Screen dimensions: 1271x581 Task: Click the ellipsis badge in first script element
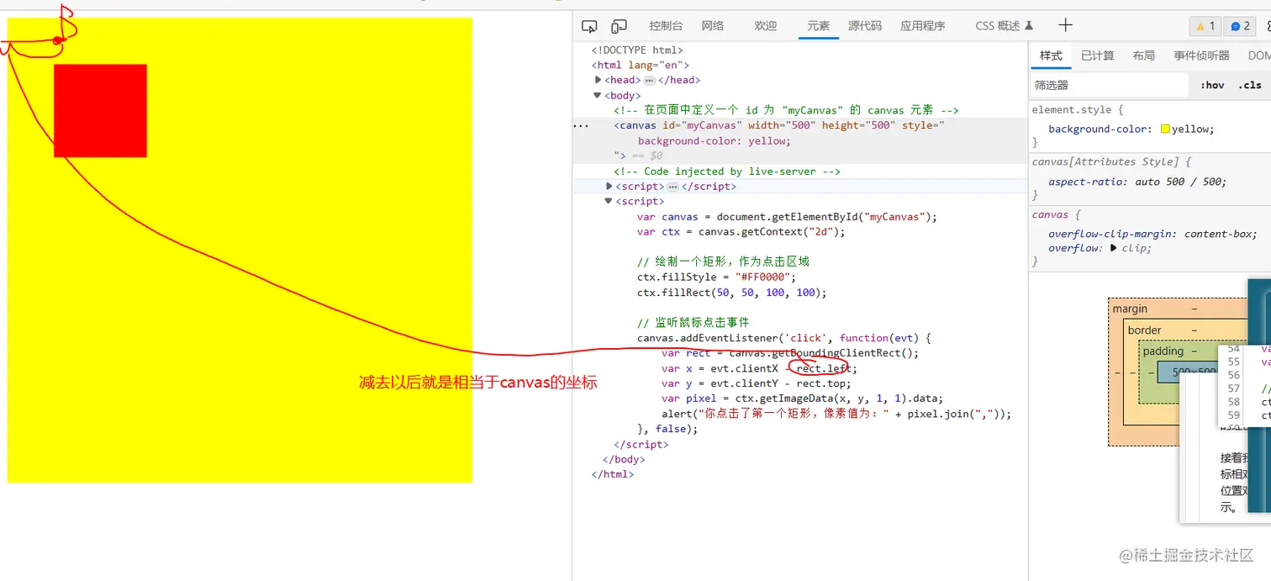tap(672, 187)
